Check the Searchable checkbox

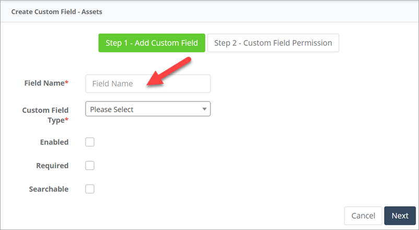point(90,189)
